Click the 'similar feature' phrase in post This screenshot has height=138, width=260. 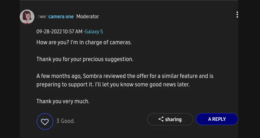pyautogui.click(x=180, y=76)
